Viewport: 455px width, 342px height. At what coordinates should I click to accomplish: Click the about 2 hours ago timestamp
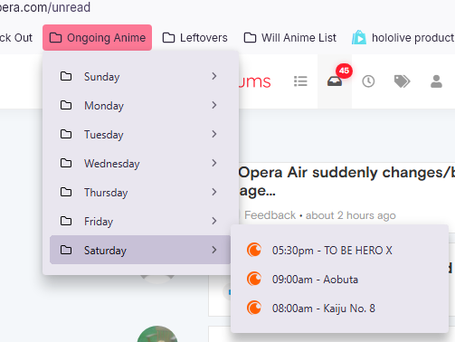[351, 215]
